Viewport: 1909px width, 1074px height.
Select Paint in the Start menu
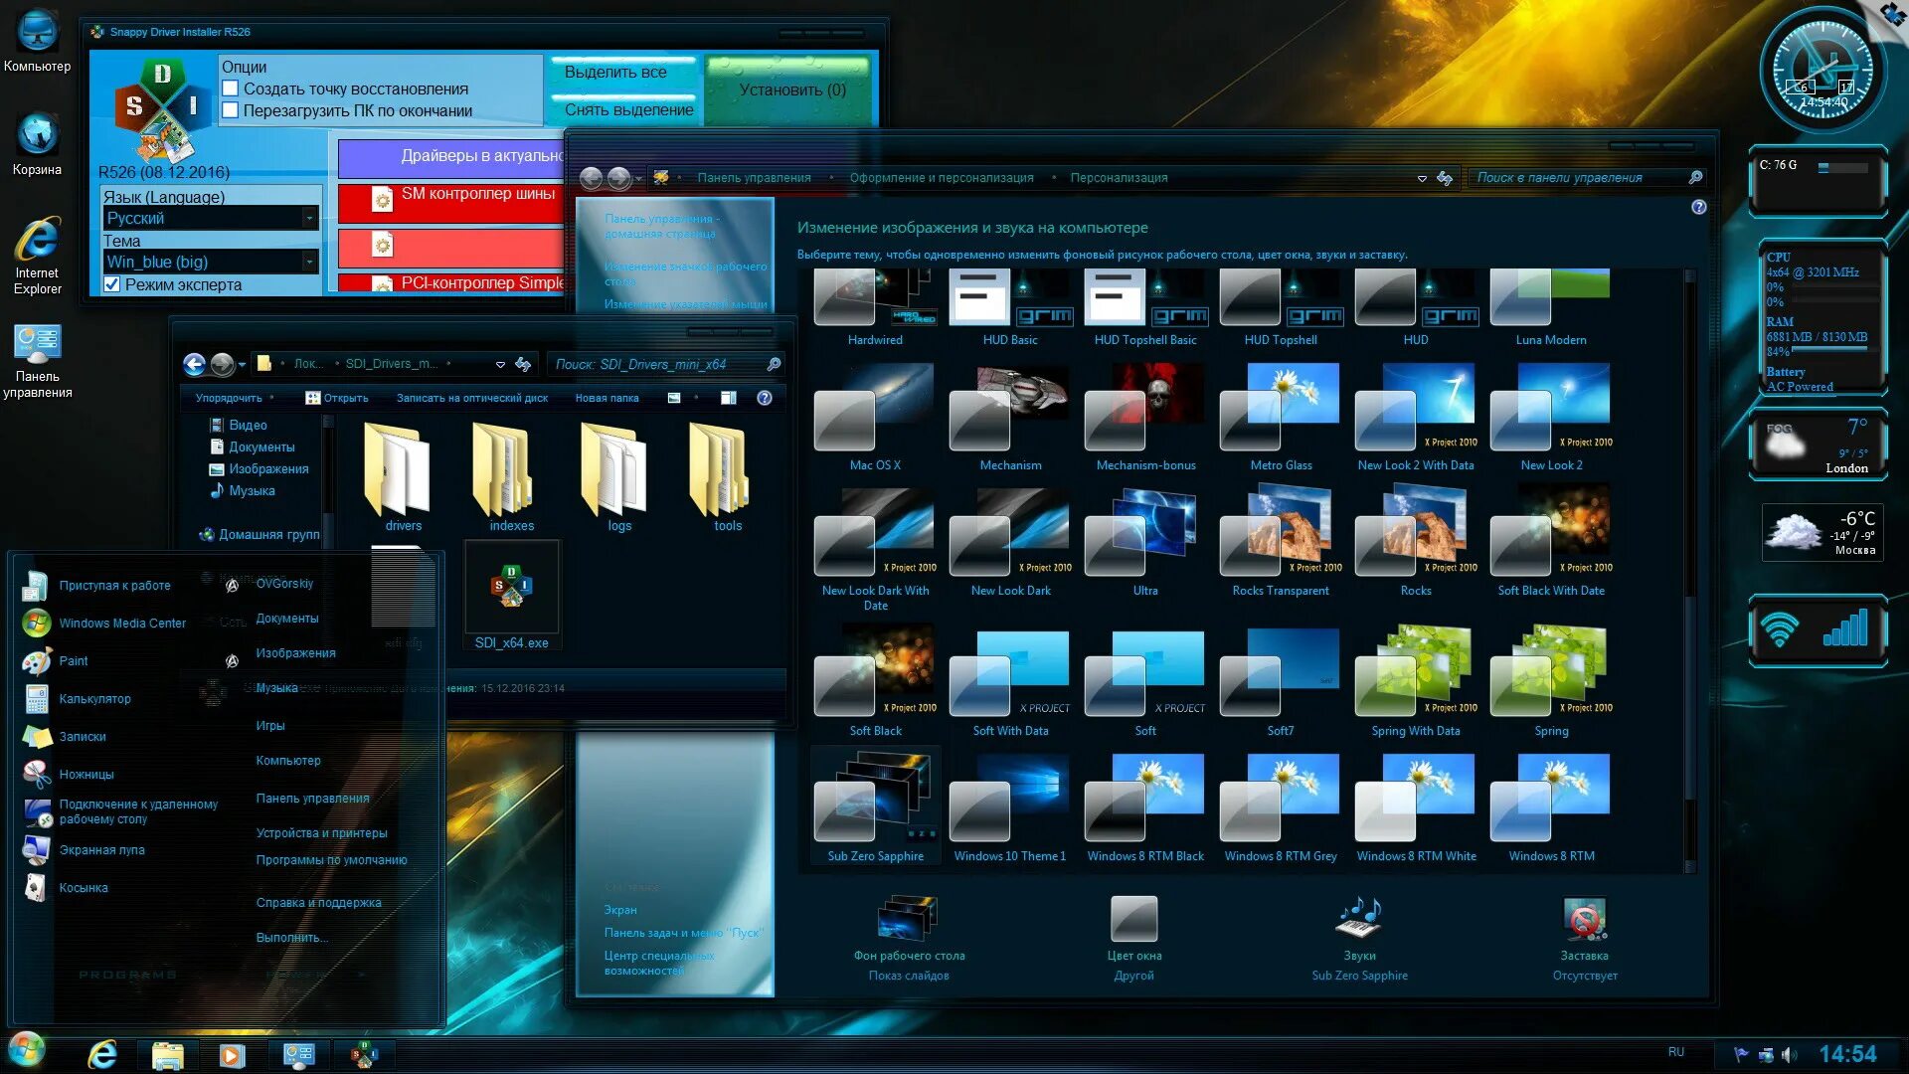[74, 661]
